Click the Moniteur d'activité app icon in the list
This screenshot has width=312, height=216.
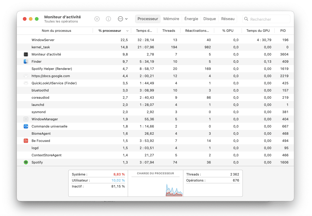click(26, 54)
